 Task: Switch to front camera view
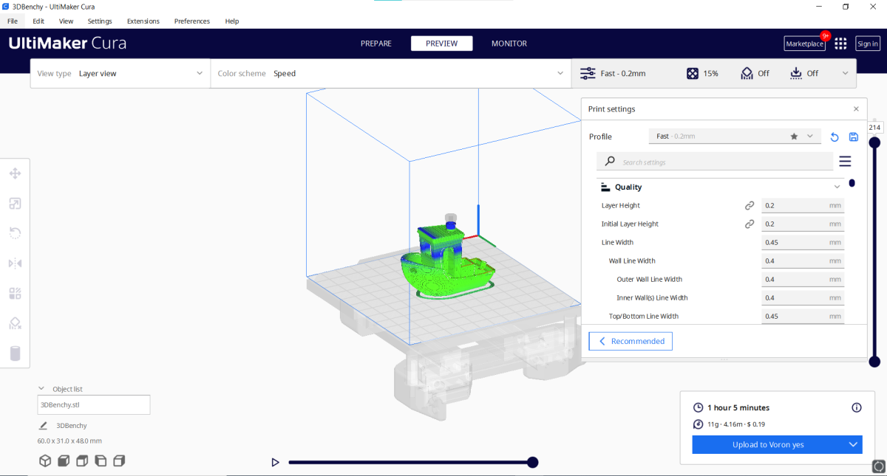(x=64, y=461)
